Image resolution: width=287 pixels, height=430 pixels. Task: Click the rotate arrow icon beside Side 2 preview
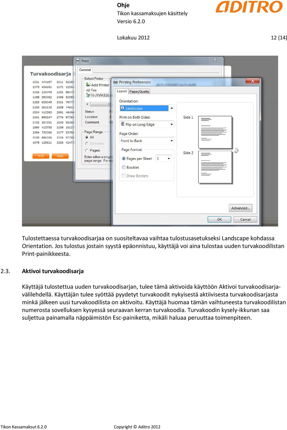pyautogui.click(x=236, y=150)
